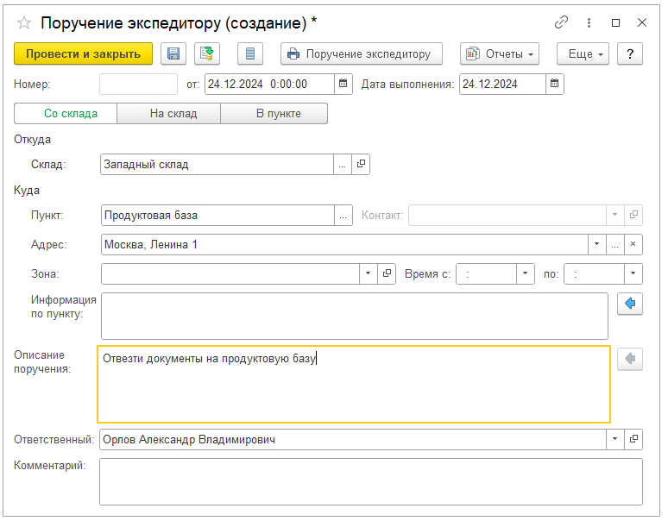Copy link to document using chain icon

coord(562,23)
